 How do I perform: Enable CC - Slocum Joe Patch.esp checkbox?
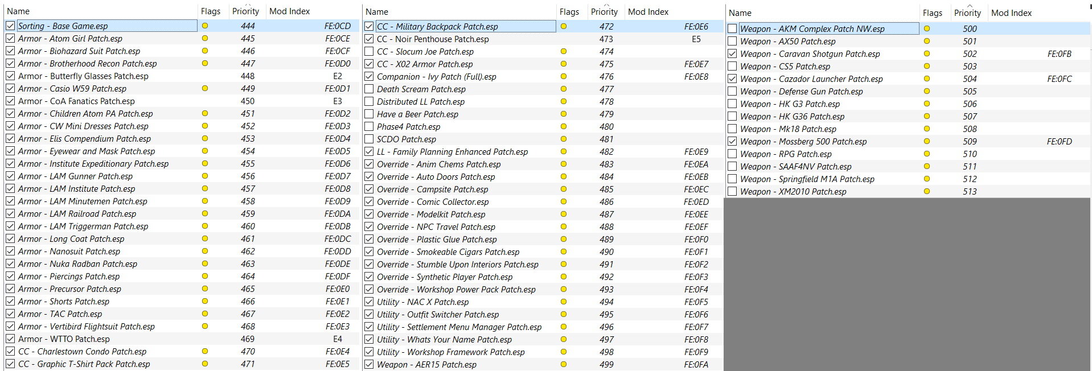(x=369, y=51)
